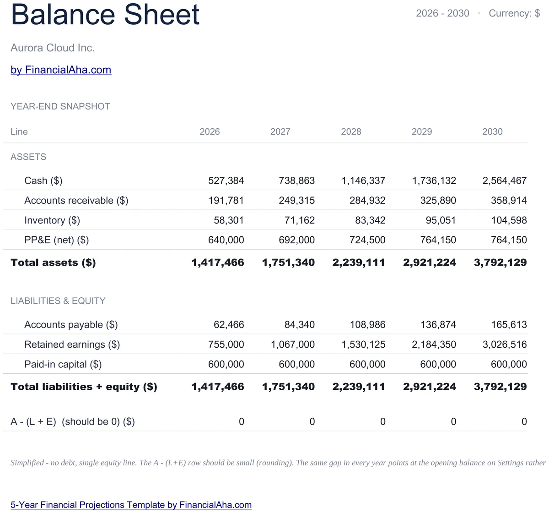The height and width of the screenshot is (513, 549).
Task: Select the ASSETS section heading
Action: tap(28, 157)
